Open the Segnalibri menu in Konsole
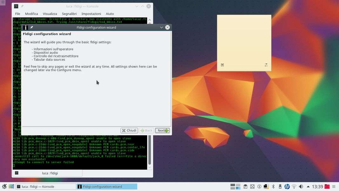 pos(69,14)
